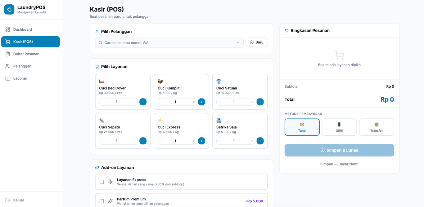Viewport: 424px width, 207px height.
Task: Select QRIS payment method
Action: pos(339,127)
